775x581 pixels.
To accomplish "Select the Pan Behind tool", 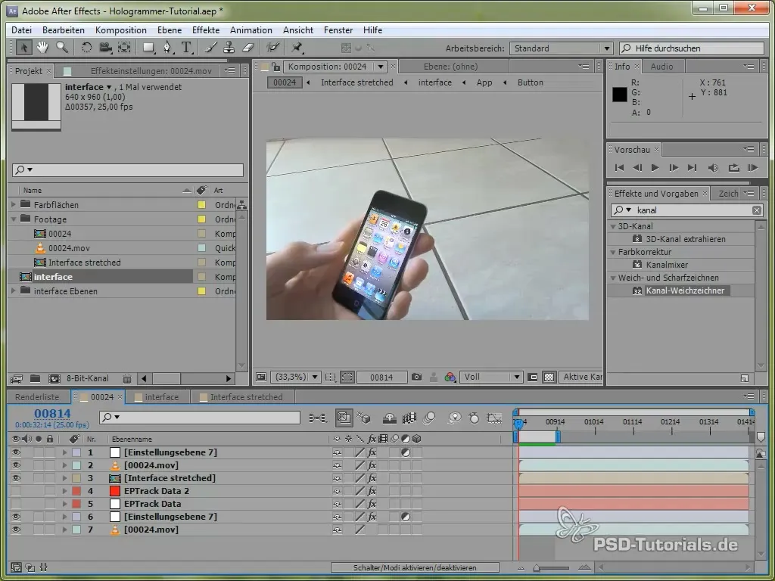I will [124, 48].
